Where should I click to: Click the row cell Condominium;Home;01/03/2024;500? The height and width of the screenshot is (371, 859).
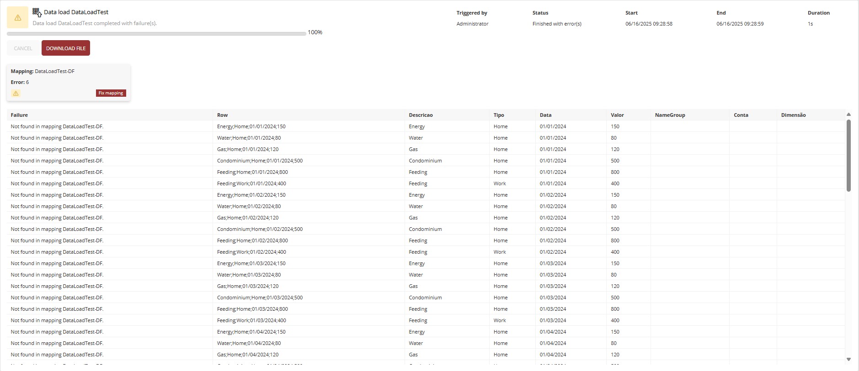(x=309, y=298)
